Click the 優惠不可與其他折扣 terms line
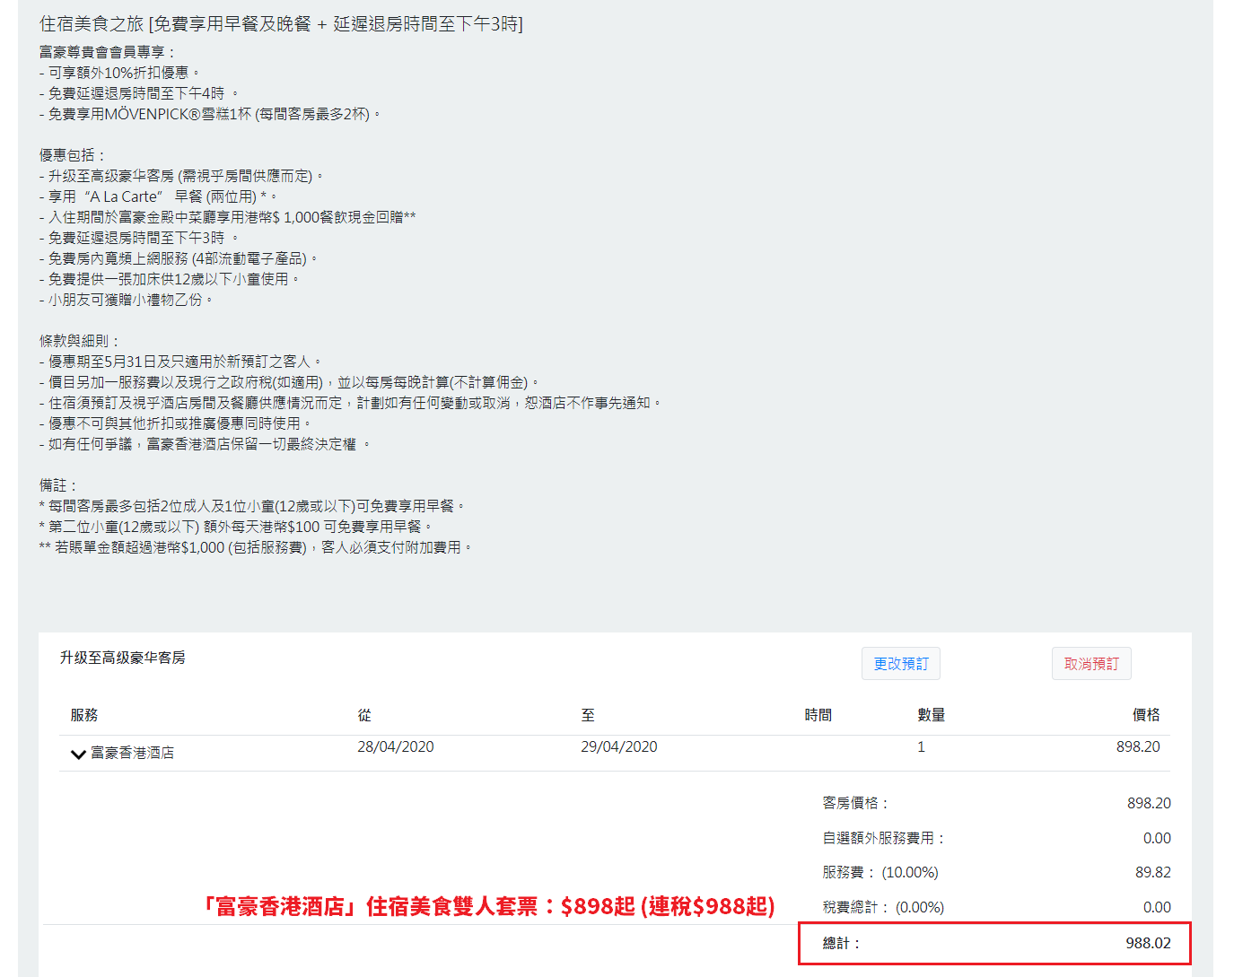 (175, 423)
